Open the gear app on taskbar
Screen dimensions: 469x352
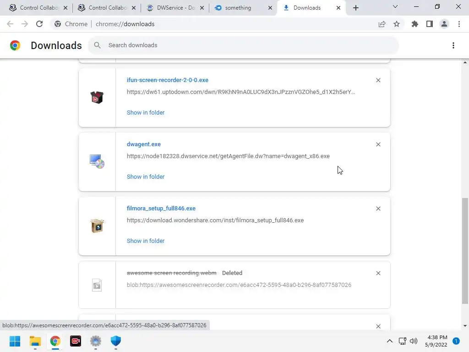click(96, 341)
